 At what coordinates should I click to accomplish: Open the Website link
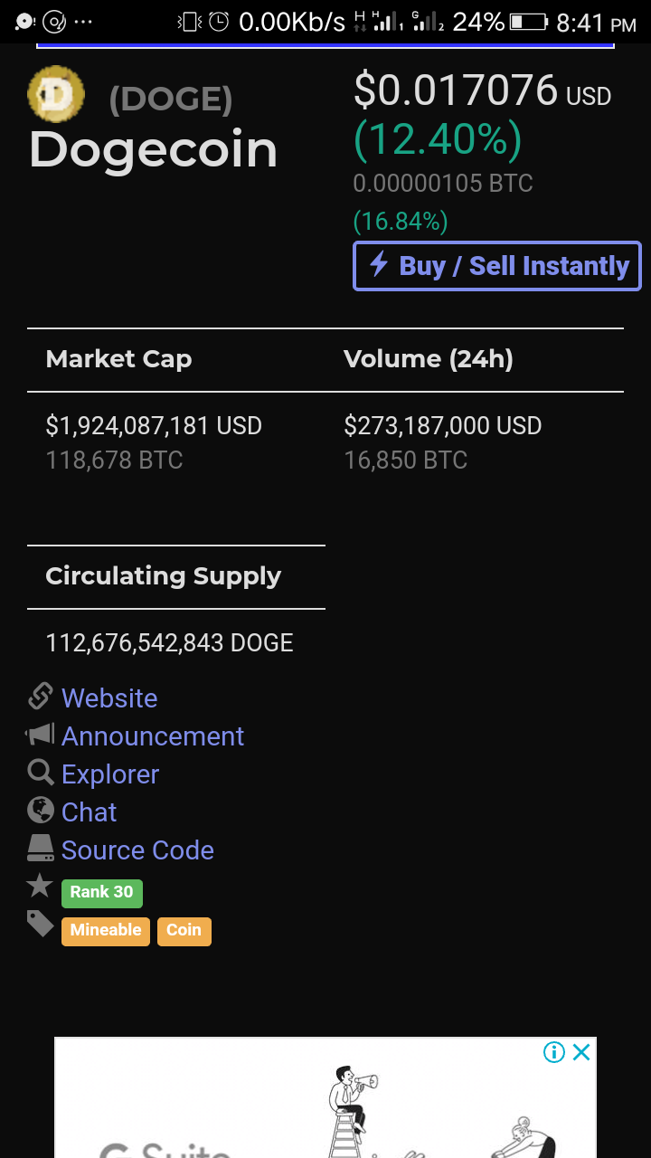coord(109,698)
